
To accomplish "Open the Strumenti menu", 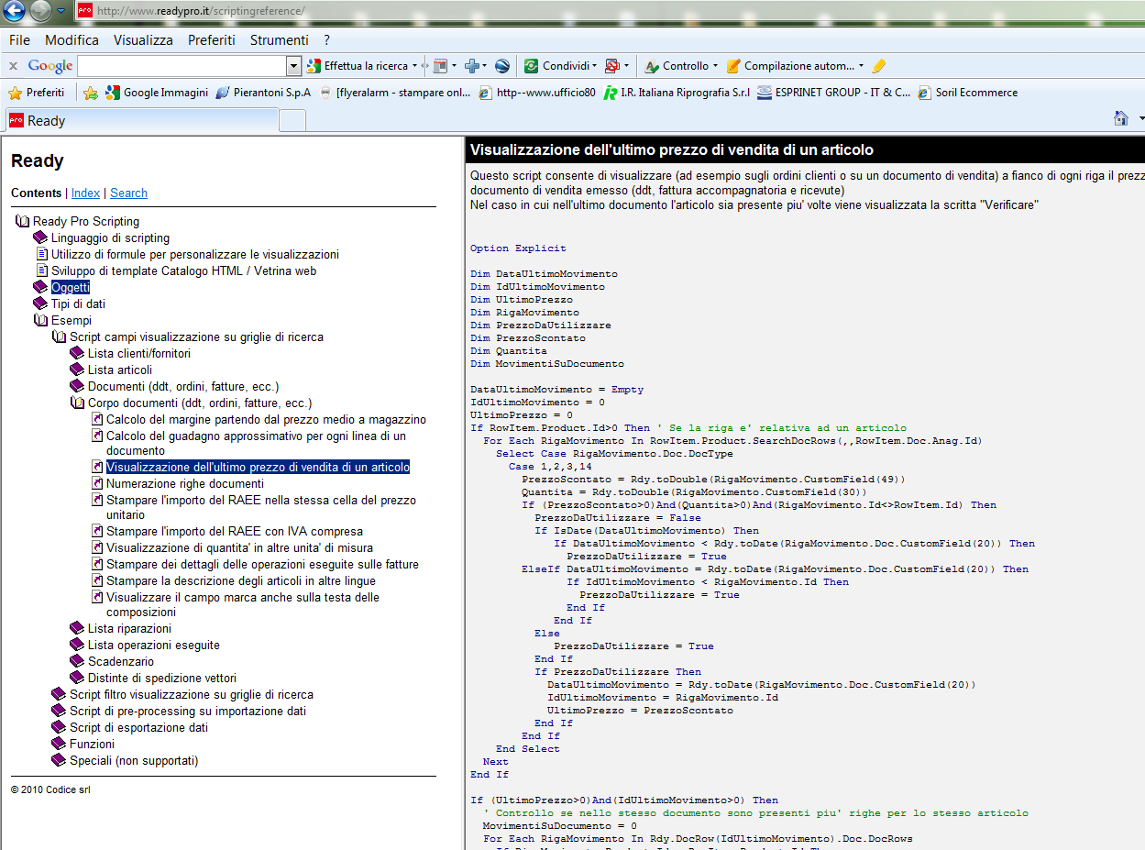I will (x=279, y=40).
